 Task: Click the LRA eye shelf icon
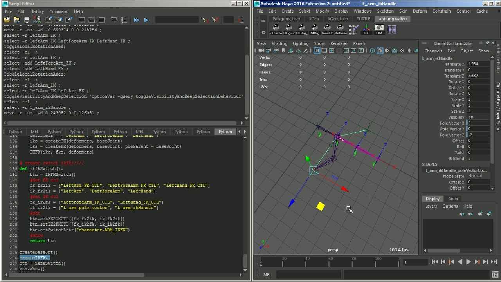pyautogui.click(x=379, y=29)
